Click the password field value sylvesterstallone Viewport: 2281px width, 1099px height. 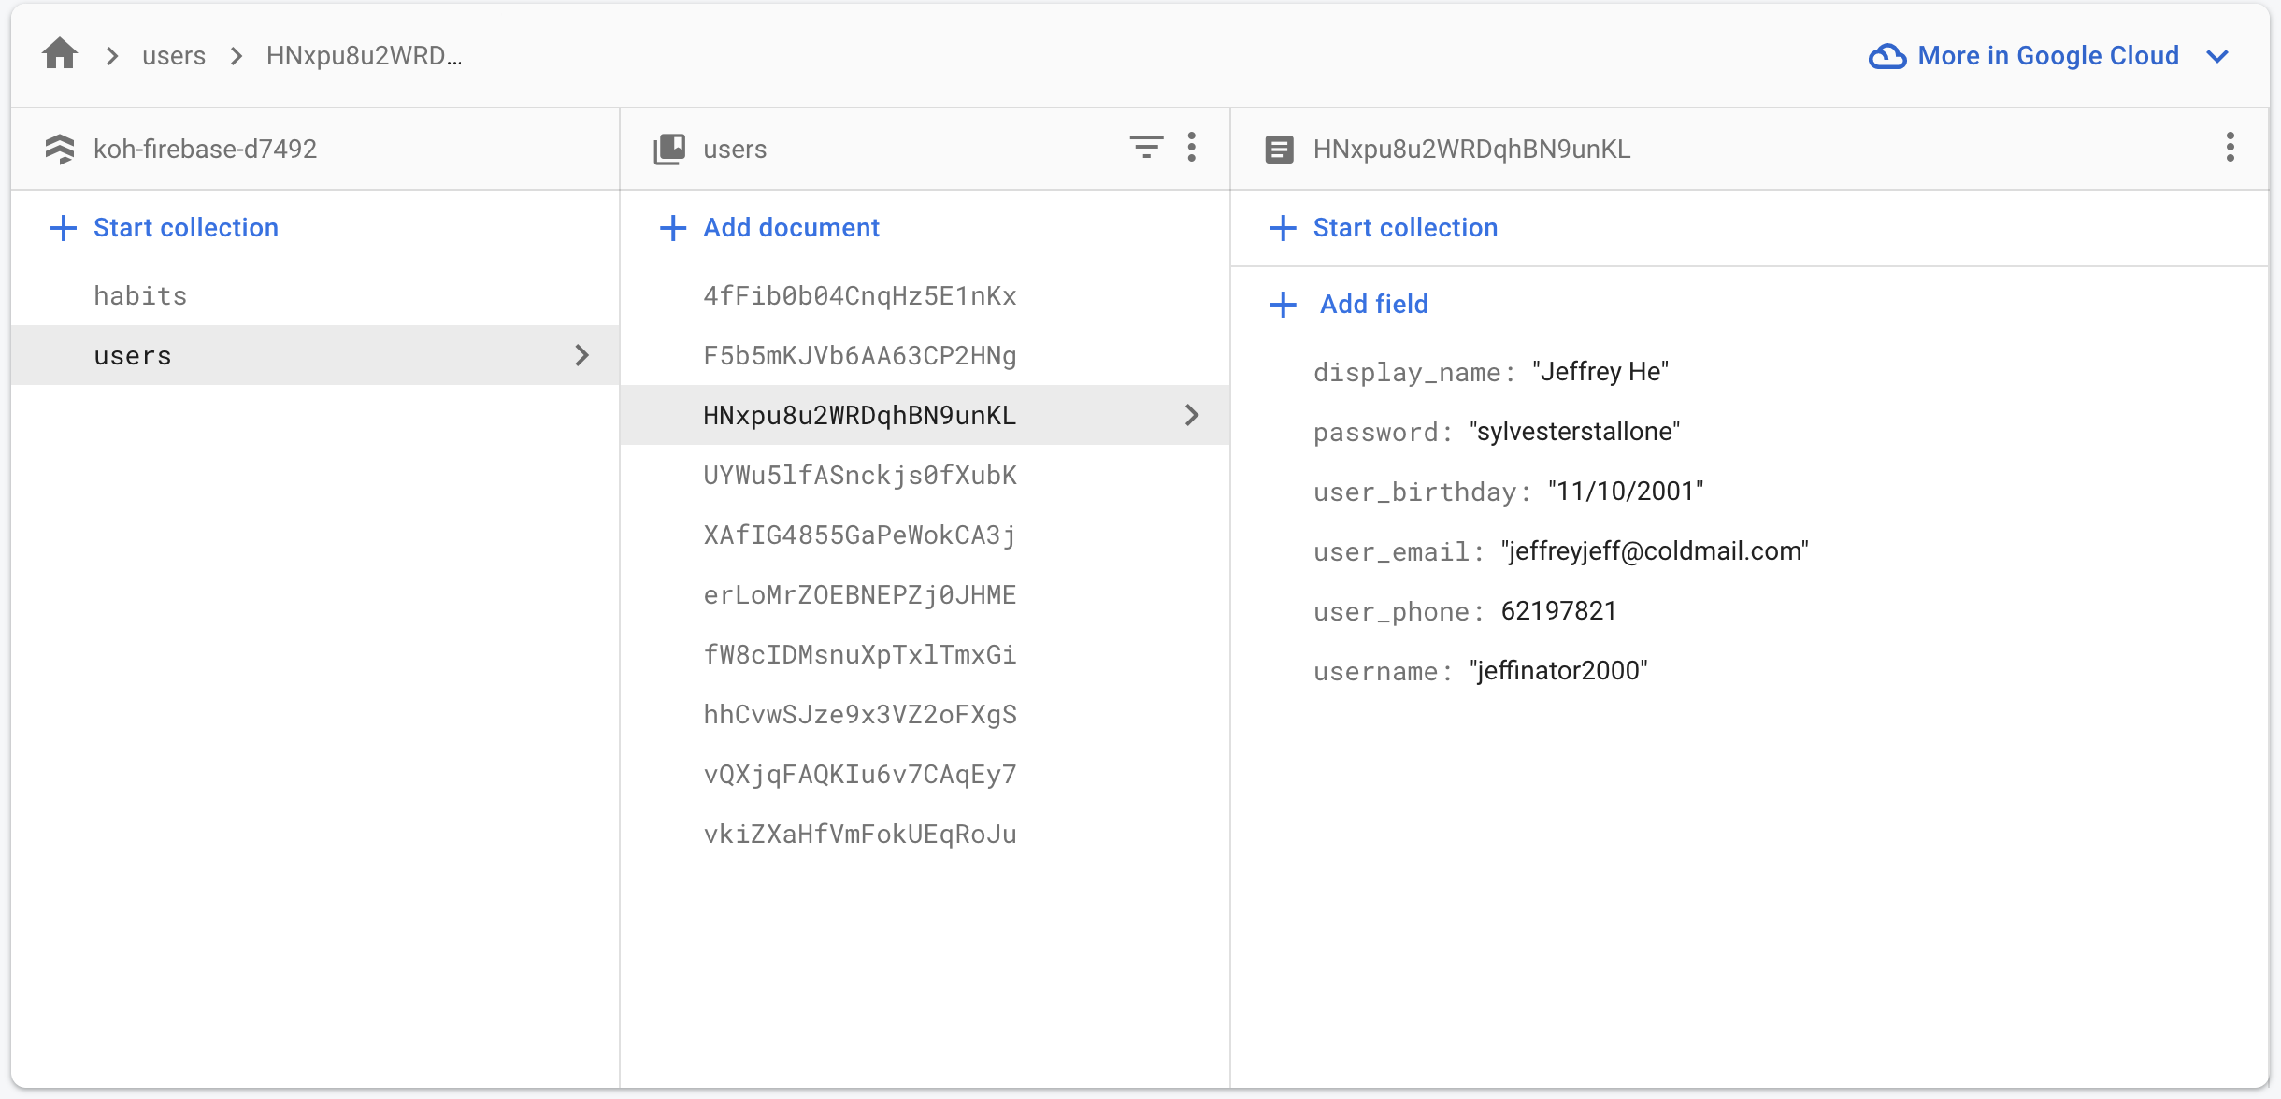click(1575, 431)
